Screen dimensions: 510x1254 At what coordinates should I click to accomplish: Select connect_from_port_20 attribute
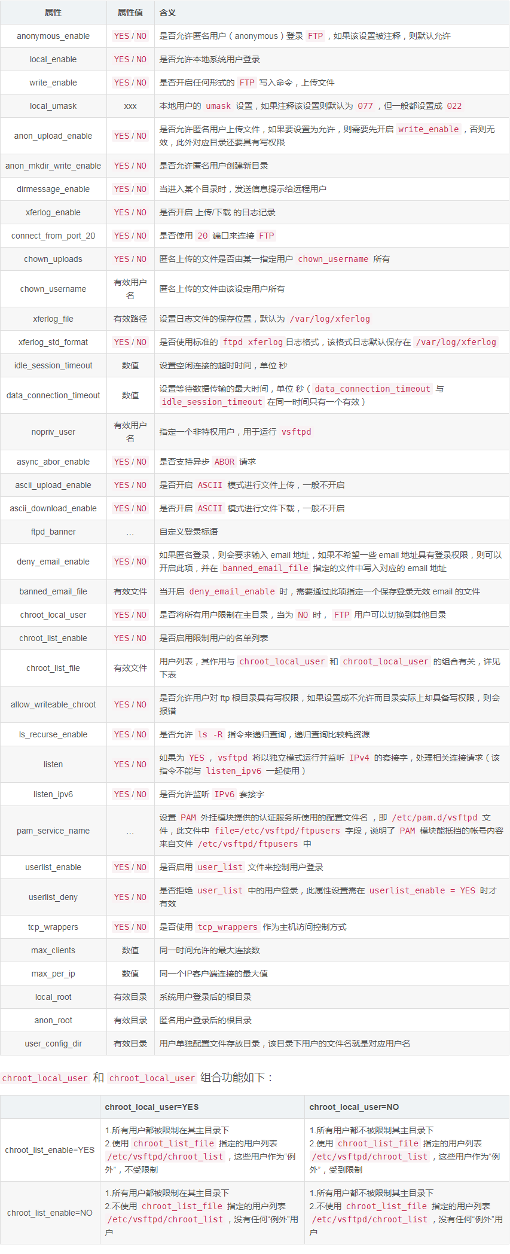pyautogui.click(x=53, y=236)
